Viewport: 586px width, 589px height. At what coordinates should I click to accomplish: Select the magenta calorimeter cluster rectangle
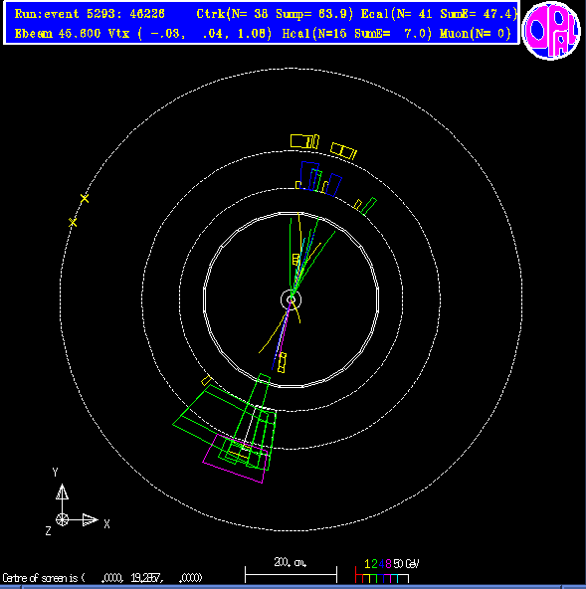tap(235, 459)
